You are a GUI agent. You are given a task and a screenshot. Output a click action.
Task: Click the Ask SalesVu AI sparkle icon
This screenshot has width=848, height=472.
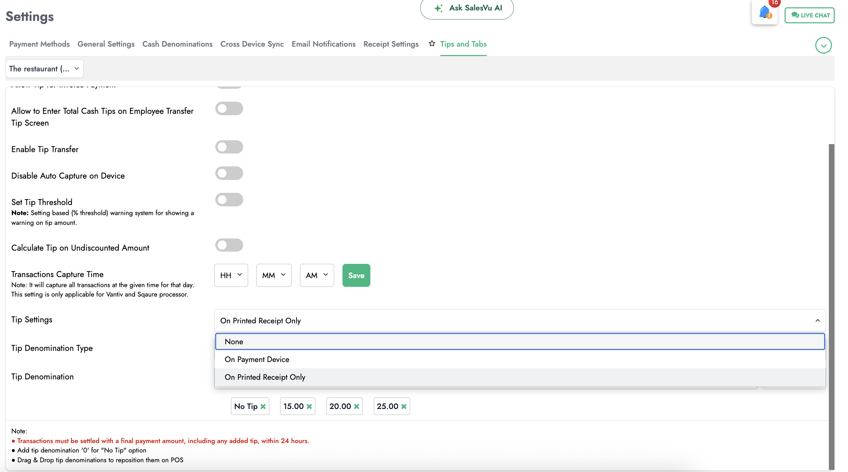point(439,8)
